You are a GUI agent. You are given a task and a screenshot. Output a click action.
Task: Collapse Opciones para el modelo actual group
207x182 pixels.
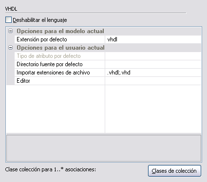click(x=10, y=31)
